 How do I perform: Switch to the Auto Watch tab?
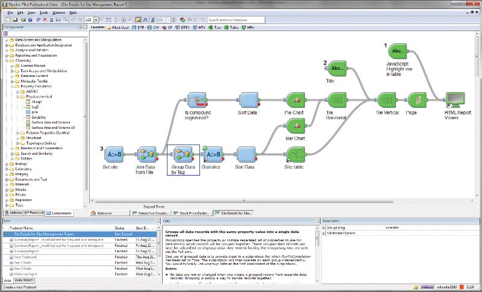[x=24, y=281]
